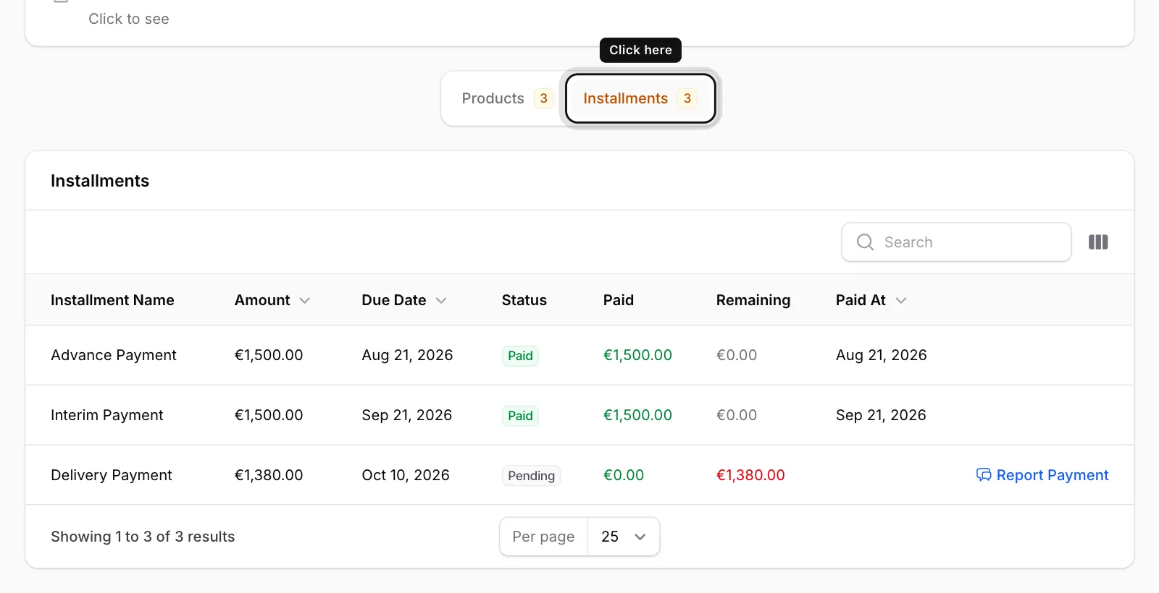Click the Paid column header
Image resolution: width=1159 pixels, height=593 pixels.
click(619, 300)
